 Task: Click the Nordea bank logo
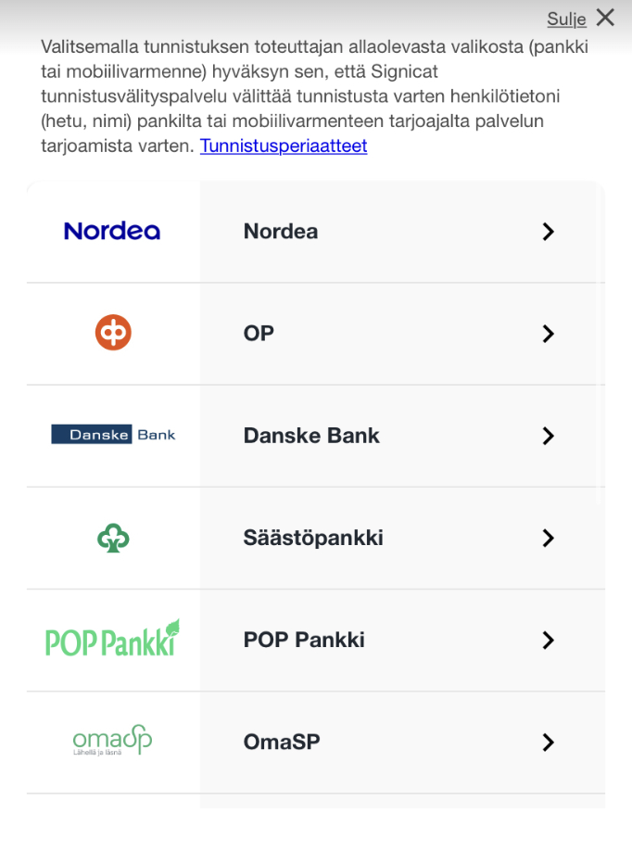click(112, 232)
